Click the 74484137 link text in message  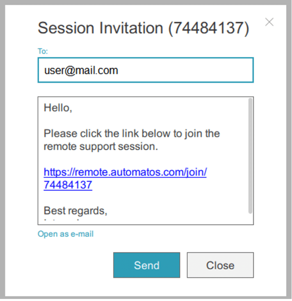(x=68, y=185)
